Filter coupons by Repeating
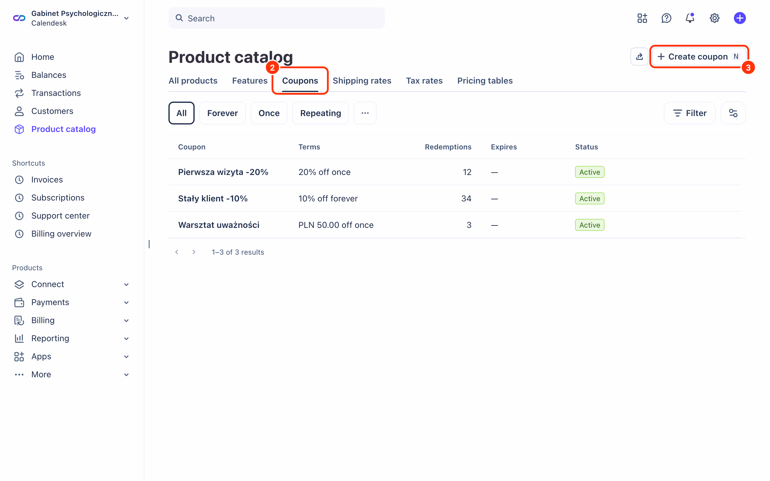The height and width of the screenshot is (481, 770). [x=320, y=113]
